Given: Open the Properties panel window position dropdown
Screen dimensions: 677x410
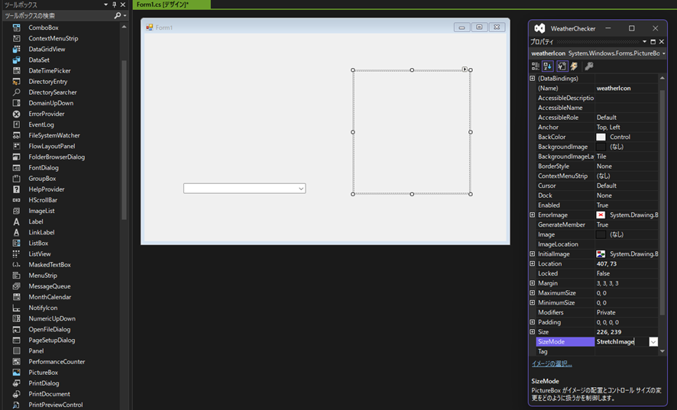Looking at the screenshot, I should coord(644,42).
